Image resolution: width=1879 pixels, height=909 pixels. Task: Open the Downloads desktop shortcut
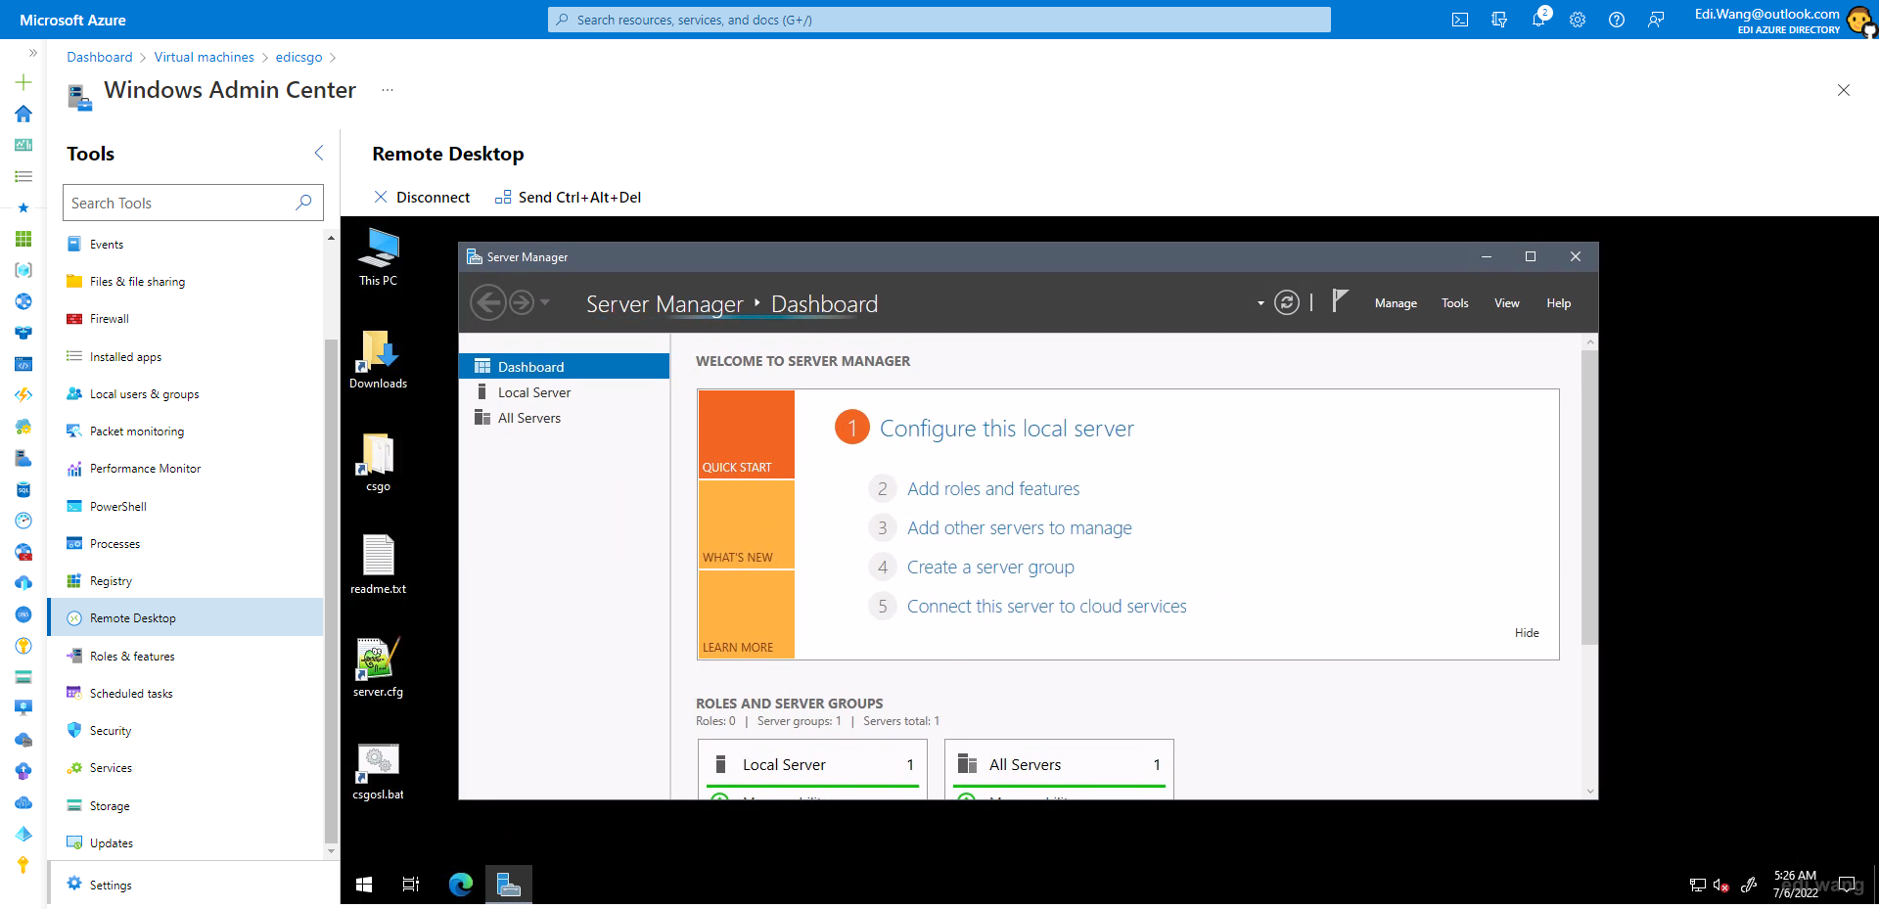pyautogui.click(x=378, y=360)
